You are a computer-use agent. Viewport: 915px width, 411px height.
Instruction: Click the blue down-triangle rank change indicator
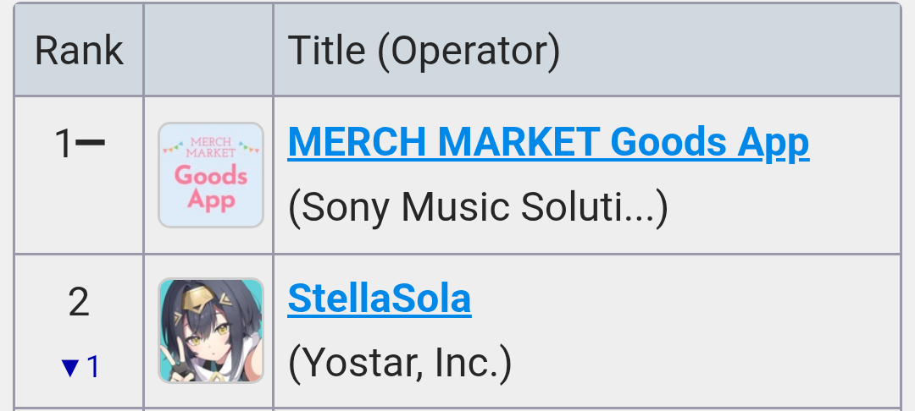pyautogui.click(x=70, y=368)
